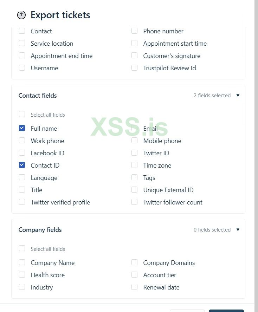Uncheck the Full name checkbox
Viewport: 258px width, 312px height.
(x=22, y=128)
